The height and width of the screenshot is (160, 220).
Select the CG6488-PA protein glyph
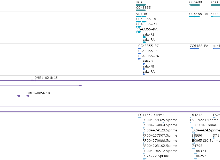coord(194,48)
